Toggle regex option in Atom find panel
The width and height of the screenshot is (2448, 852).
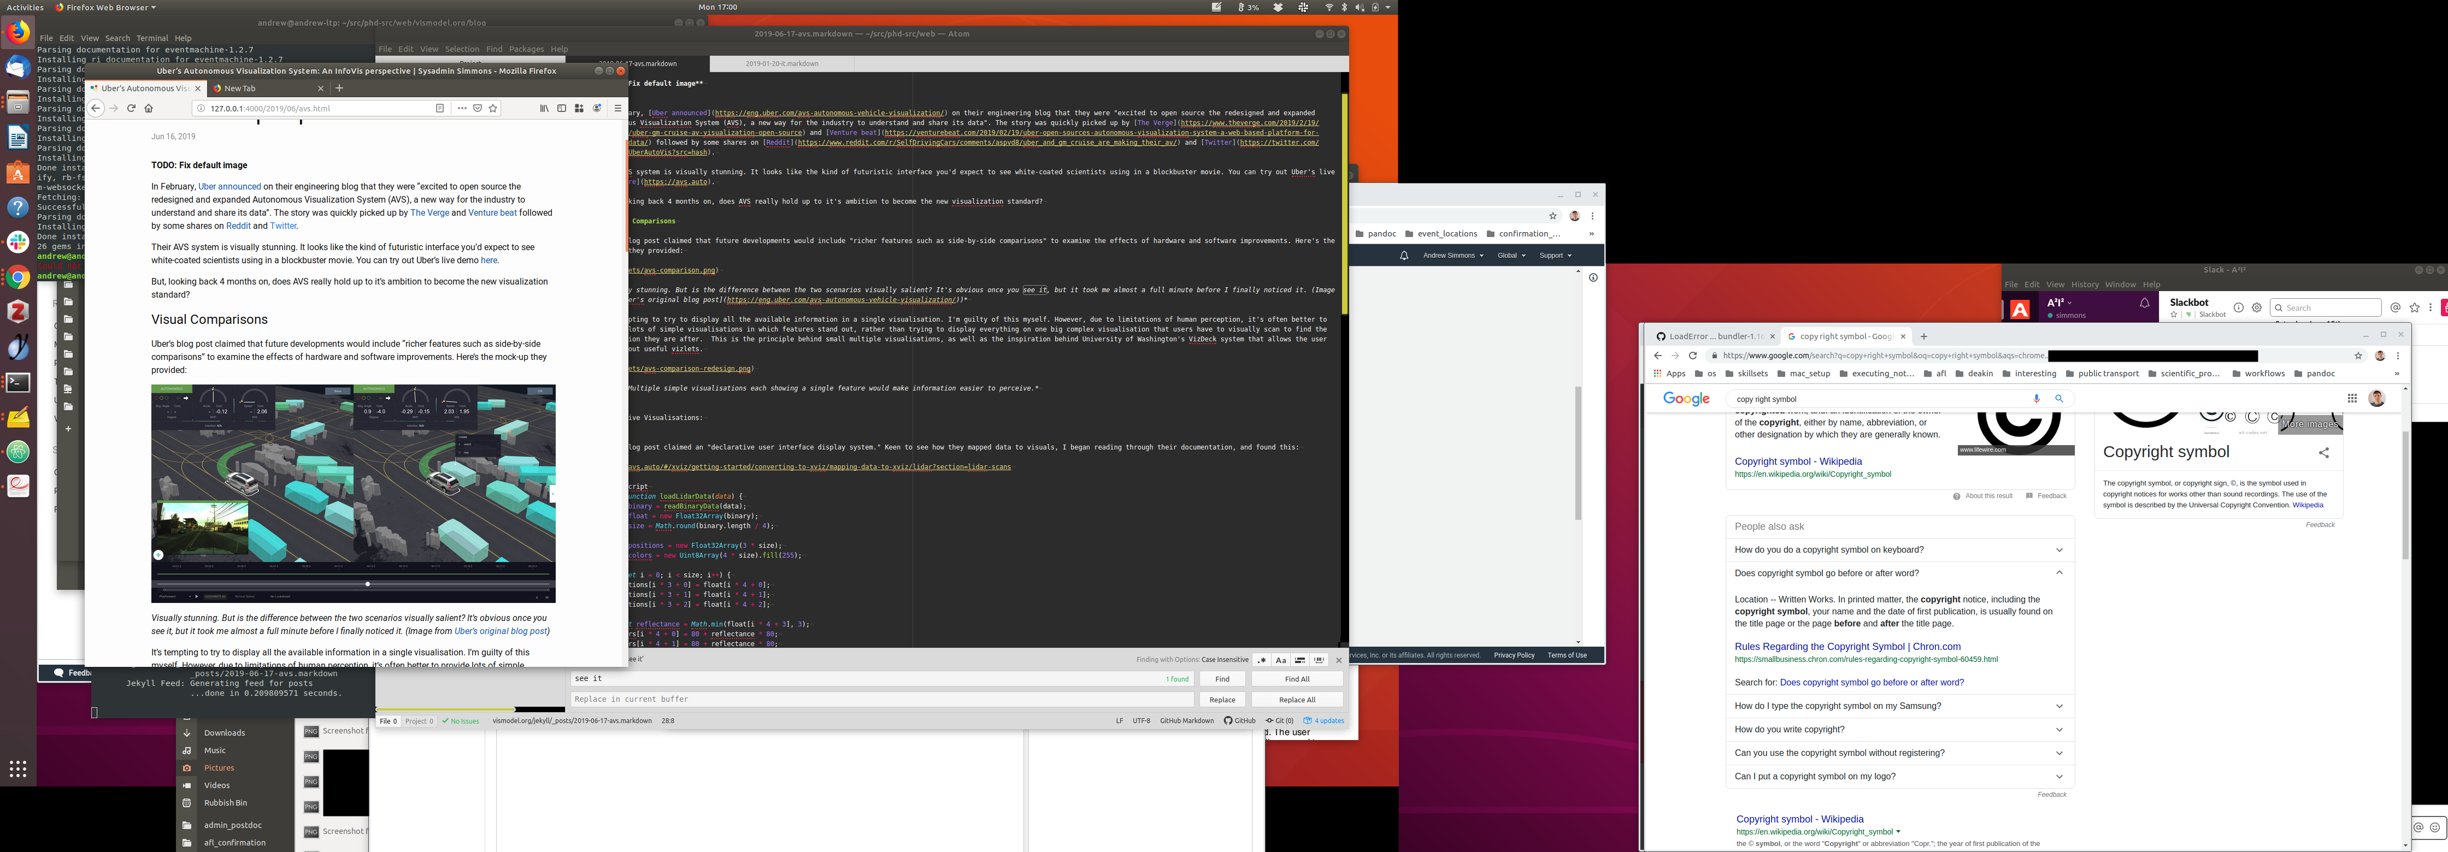(1262, 660)
